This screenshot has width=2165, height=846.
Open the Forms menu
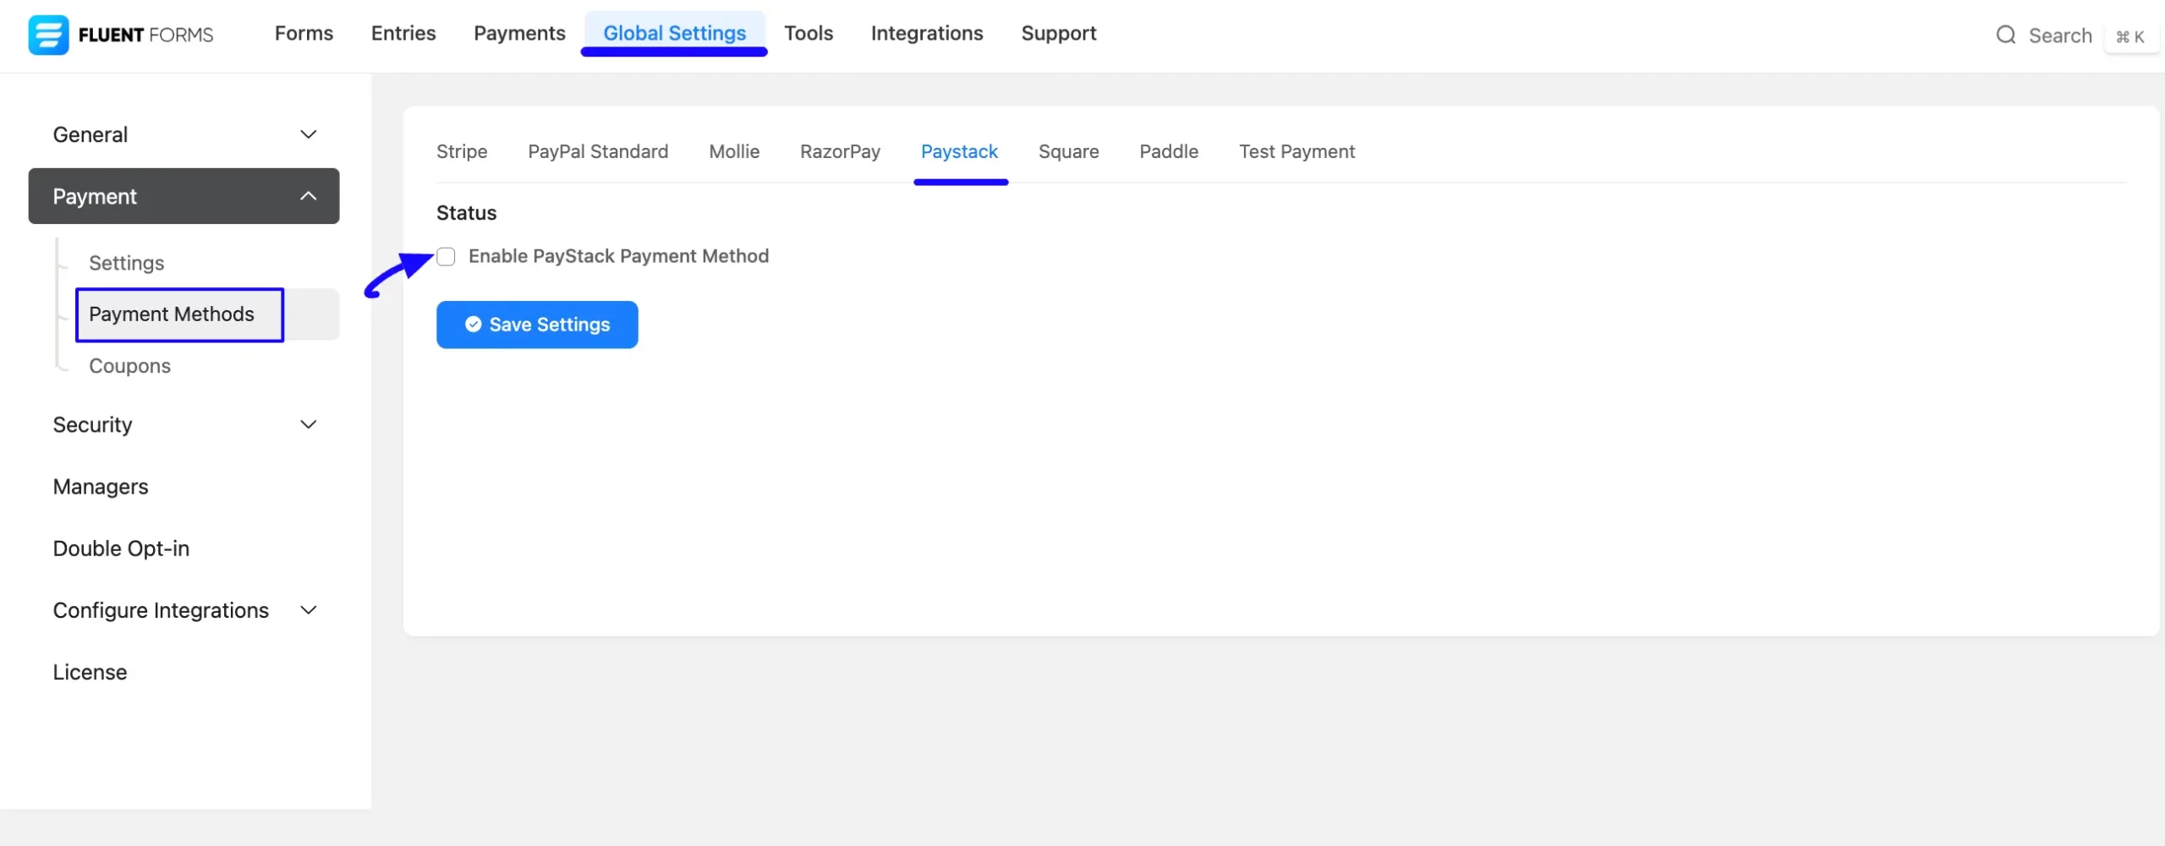(x=304, y=33)
